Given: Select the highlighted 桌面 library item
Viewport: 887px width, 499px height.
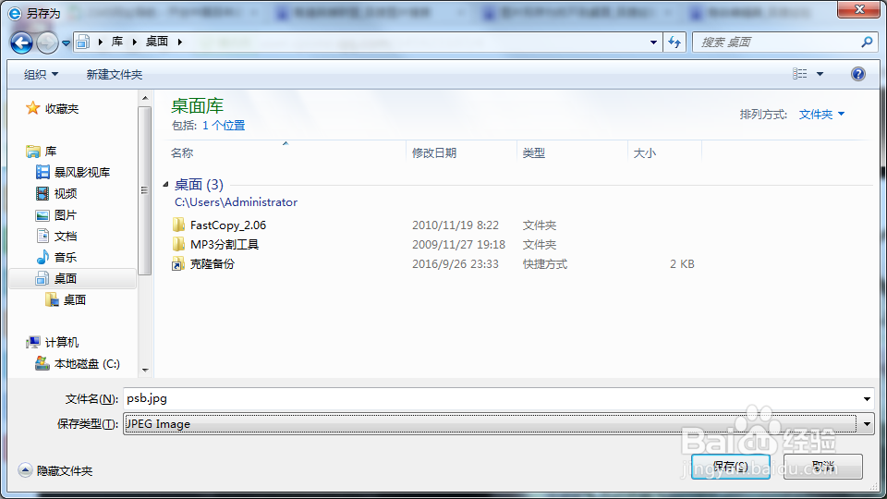Looking at the screenshot, I should 72,278.
